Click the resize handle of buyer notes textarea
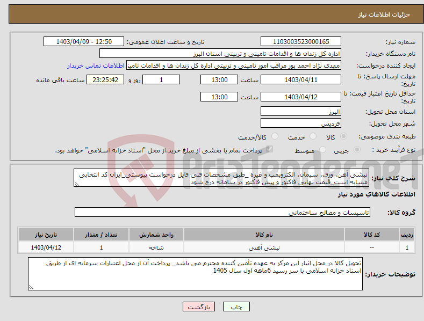 [31, 288]
